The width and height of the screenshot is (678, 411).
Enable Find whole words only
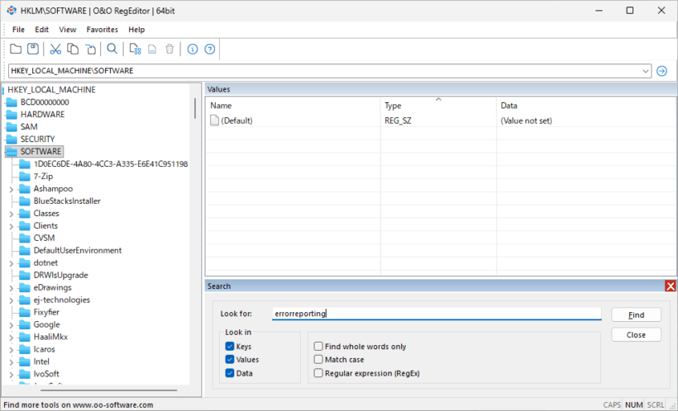pyautogui.click(x=318, y=347)
